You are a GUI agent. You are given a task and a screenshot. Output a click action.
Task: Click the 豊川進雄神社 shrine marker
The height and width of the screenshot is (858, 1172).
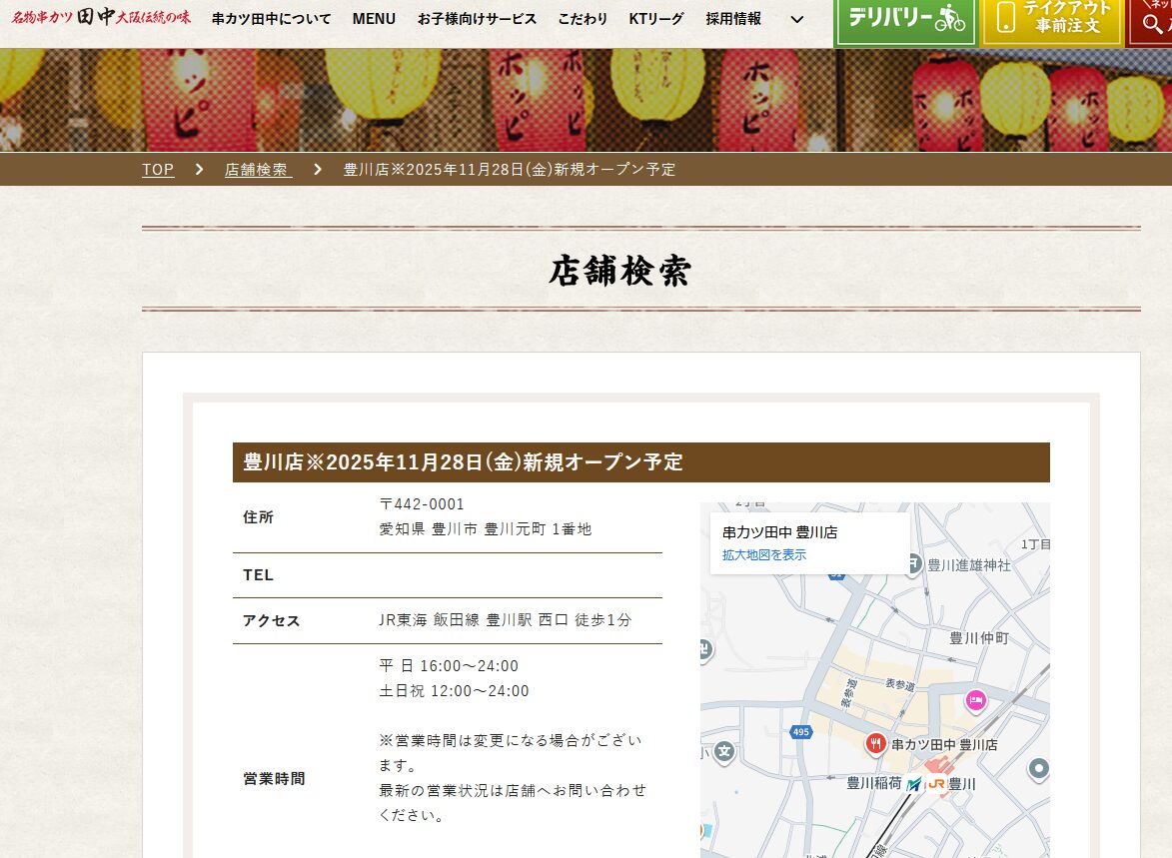912,565
